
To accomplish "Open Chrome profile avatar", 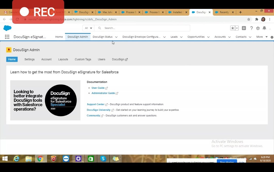I will click(x=263, y=19).
